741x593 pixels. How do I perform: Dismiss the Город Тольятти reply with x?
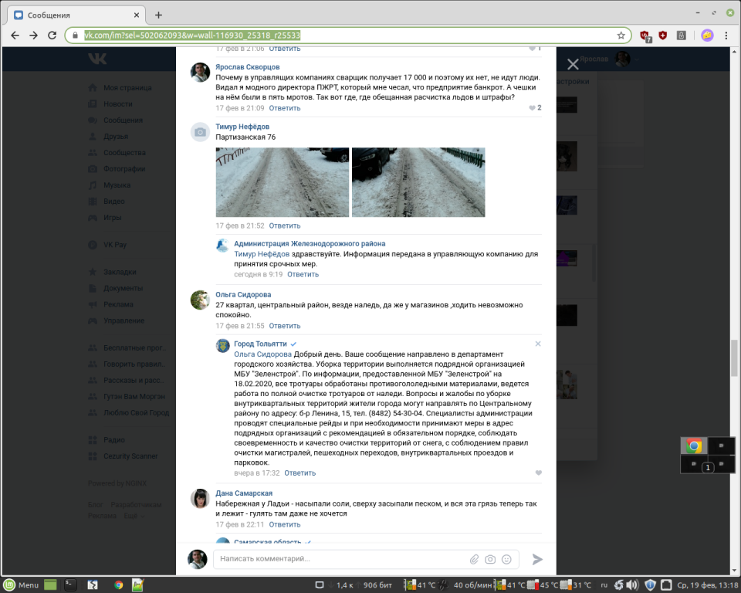coord(538,344)
